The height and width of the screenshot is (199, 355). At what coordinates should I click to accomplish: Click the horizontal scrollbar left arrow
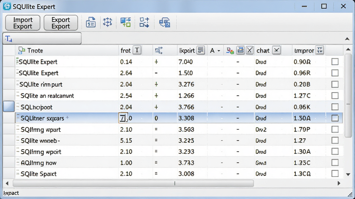(x=7, y=183)
